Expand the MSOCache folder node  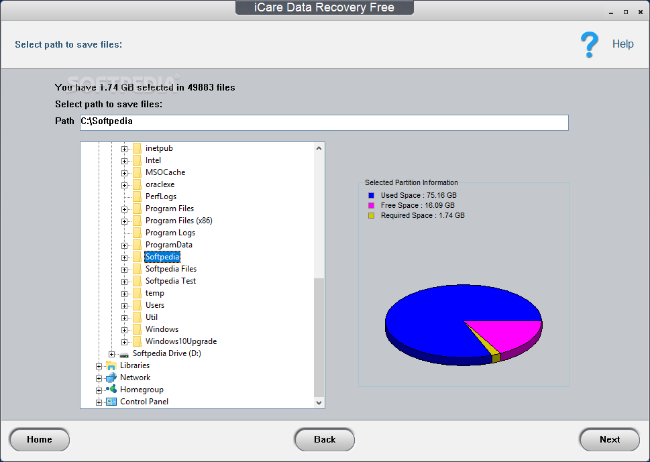(x=124, y=173)
